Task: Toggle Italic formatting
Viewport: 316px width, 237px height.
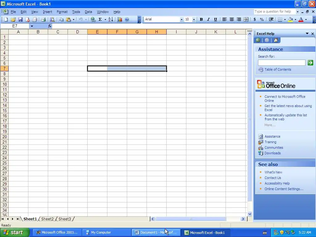Action: [208, 19]
